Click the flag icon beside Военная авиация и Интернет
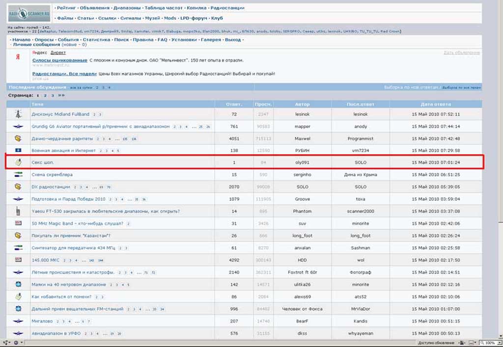Viewport: 503px width, 347px height. (18, 150)
